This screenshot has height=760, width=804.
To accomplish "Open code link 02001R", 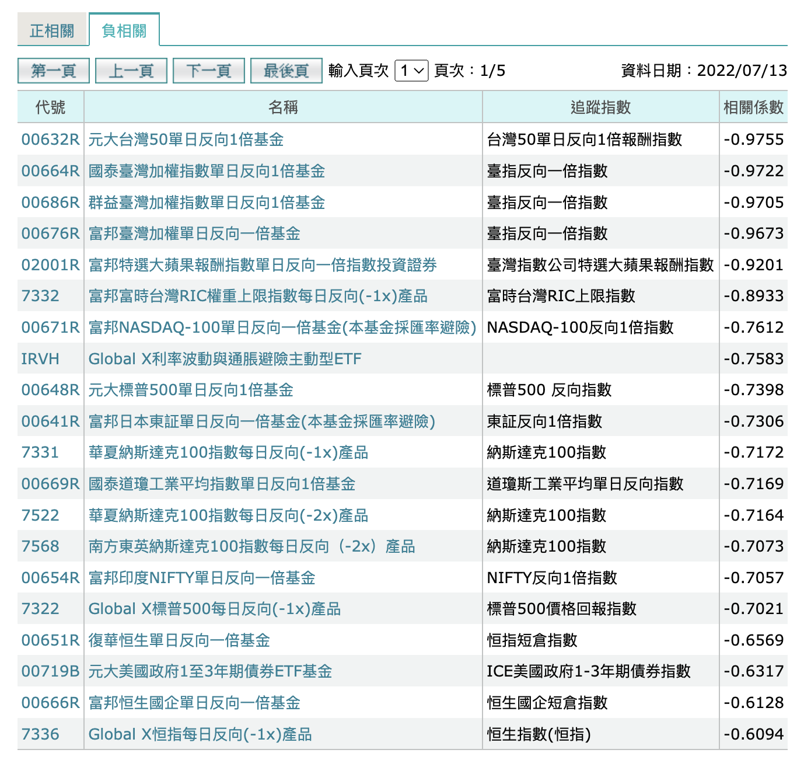I will click(x=50, y=265).
